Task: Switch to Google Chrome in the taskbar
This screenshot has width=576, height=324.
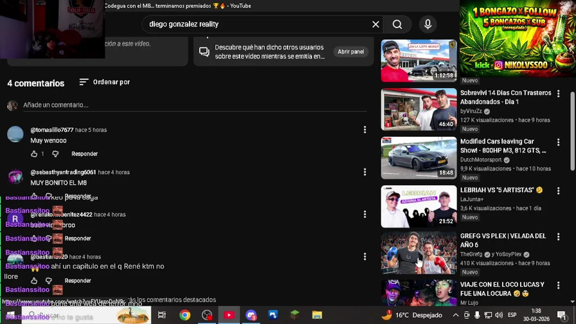Action: [x=185, y=315]
